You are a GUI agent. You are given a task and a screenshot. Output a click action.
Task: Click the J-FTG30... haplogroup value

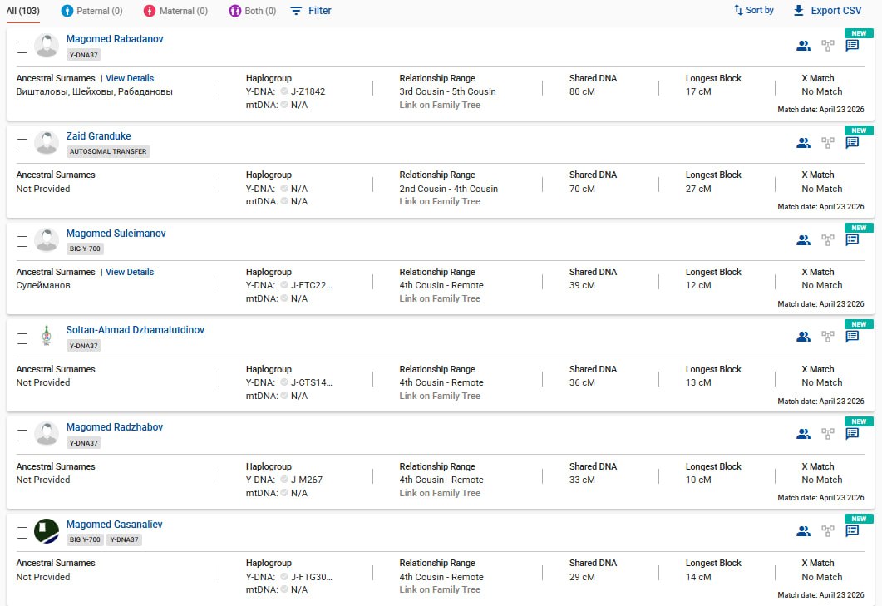click(x=312, y=577)
